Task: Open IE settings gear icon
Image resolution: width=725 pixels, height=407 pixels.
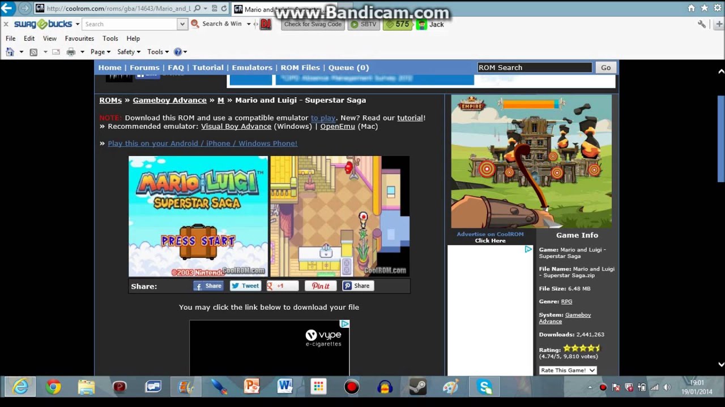Action: pyautogui.click(x=718, y=8)
